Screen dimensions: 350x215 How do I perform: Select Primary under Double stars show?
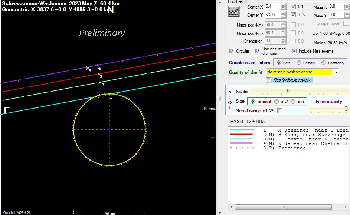click(300, 63)
